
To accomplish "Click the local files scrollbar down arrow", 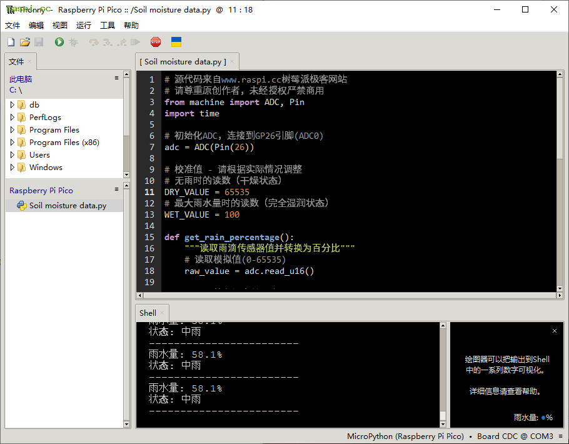I will click(127, 174).
